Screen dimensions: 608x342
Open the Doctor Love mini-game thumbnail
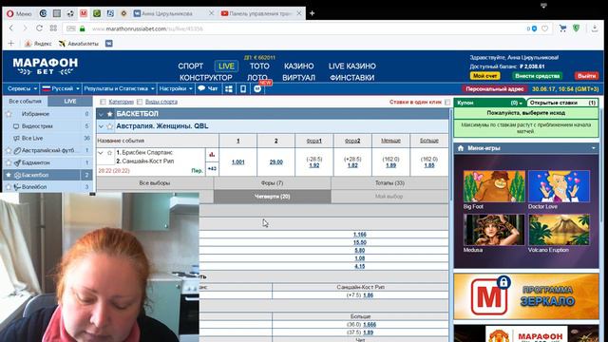(x=559, y=186)
